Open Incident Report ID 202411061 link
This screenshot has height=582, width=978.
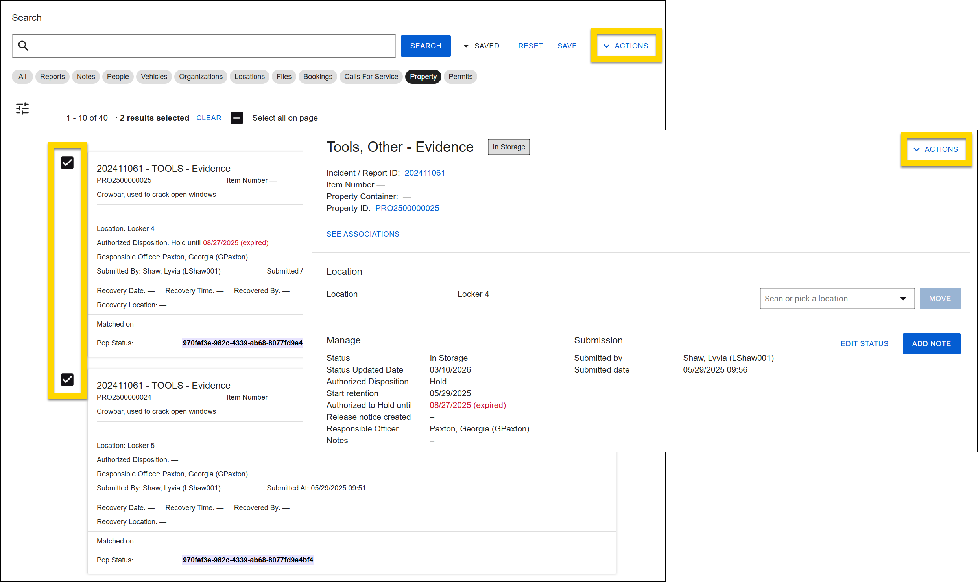425,173
